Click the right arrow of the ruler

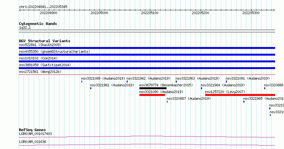274,10
